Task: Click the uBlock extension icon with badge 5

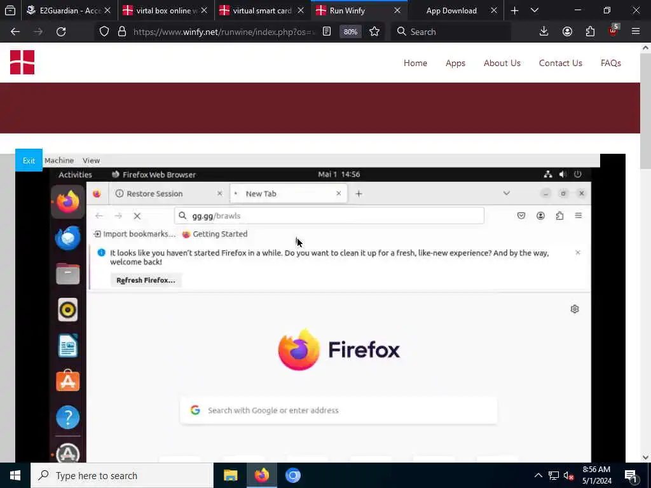Action: (613, 30)
